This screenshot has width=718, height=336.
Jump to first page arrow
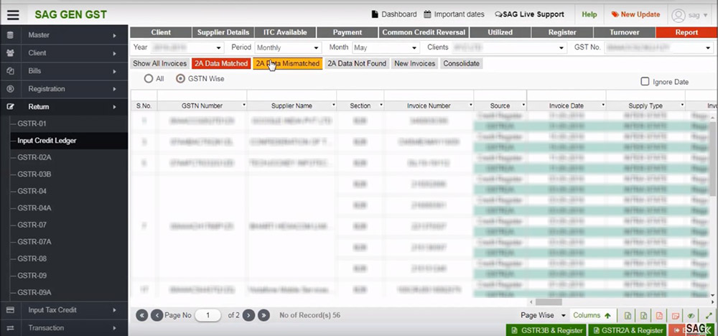coord(141,315)
